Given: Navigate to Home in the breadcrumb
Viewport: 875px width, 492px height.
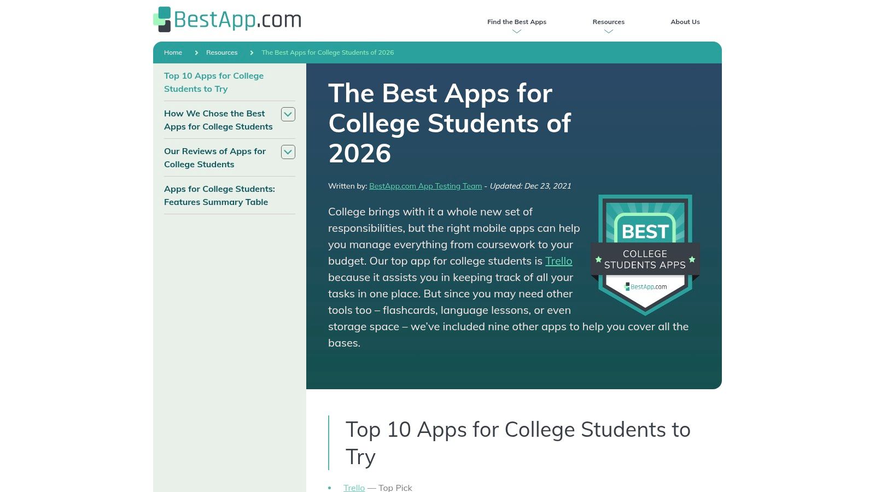Looking at the screenshot, I should [x=173, y=52].
